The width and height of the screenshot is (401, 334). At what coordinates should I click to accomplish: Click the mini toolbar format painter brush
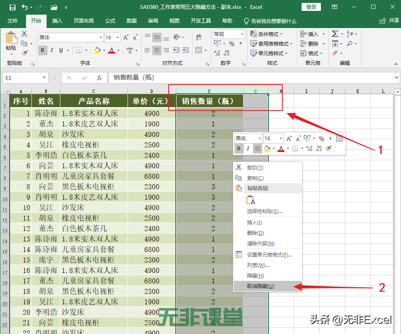coord(328,149)
